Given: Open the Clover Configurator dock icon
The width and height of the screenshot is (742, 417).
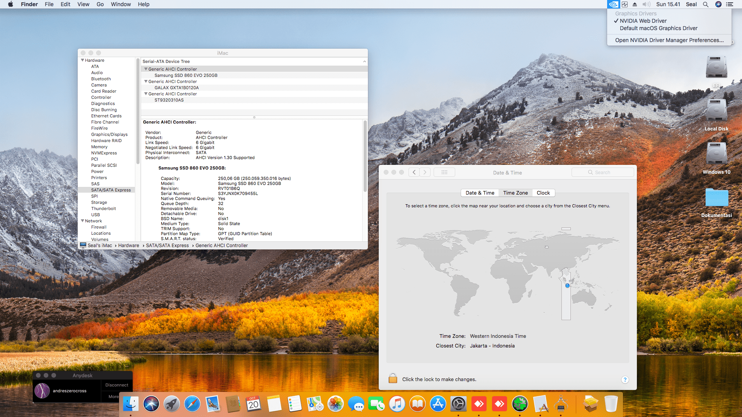Looking at the screenshot, I should [520, 404].
